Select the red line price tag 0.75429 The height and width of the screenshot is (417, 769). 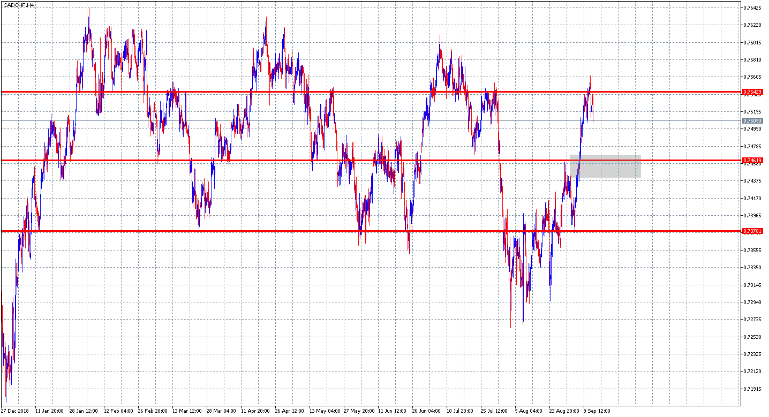[752, 92]
